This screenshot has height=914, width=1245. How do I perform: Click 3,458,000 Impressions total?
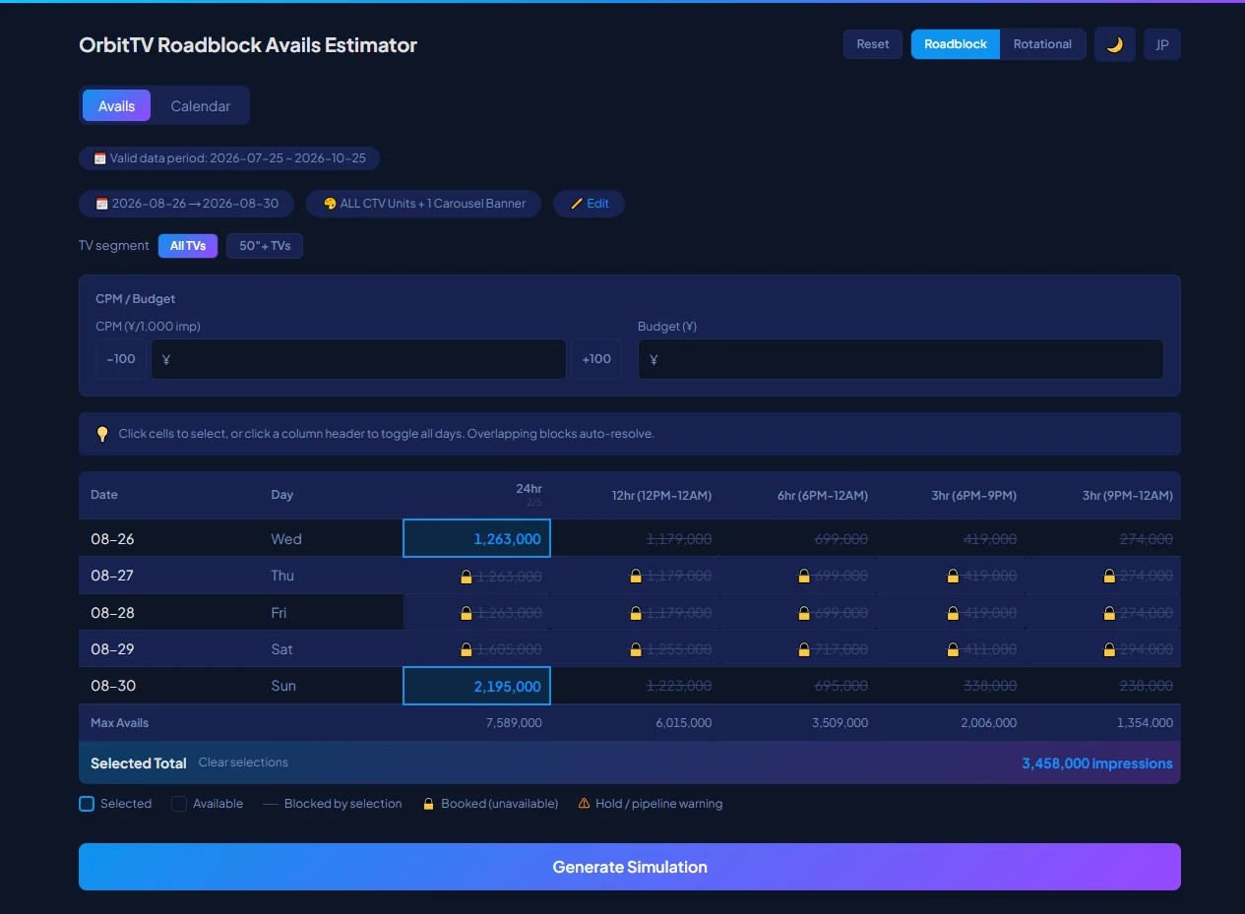pos(1097,763)
